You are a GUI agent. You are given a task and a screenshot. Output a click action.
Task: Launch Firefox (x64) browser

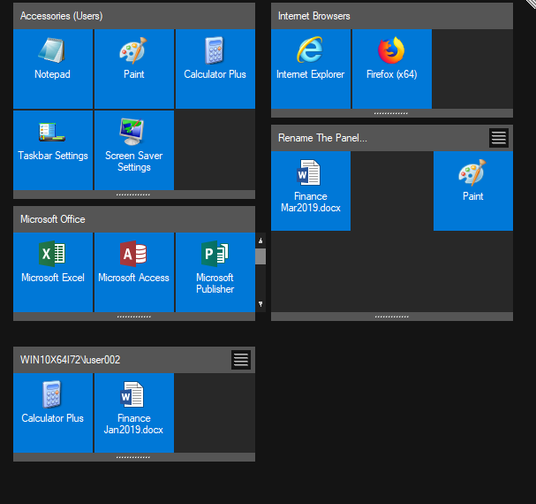pos(392,60)
